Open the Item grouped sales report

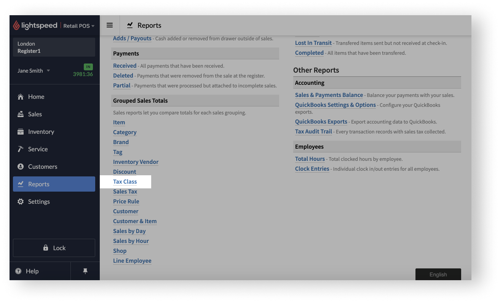(x=119, y=122)
